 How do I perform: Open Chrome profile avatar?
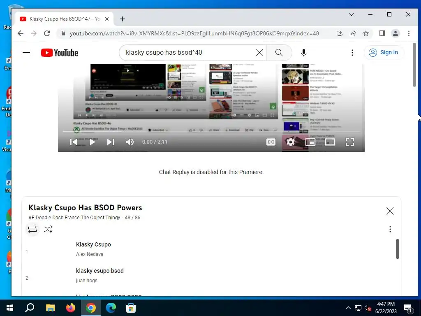pos(396,33)
